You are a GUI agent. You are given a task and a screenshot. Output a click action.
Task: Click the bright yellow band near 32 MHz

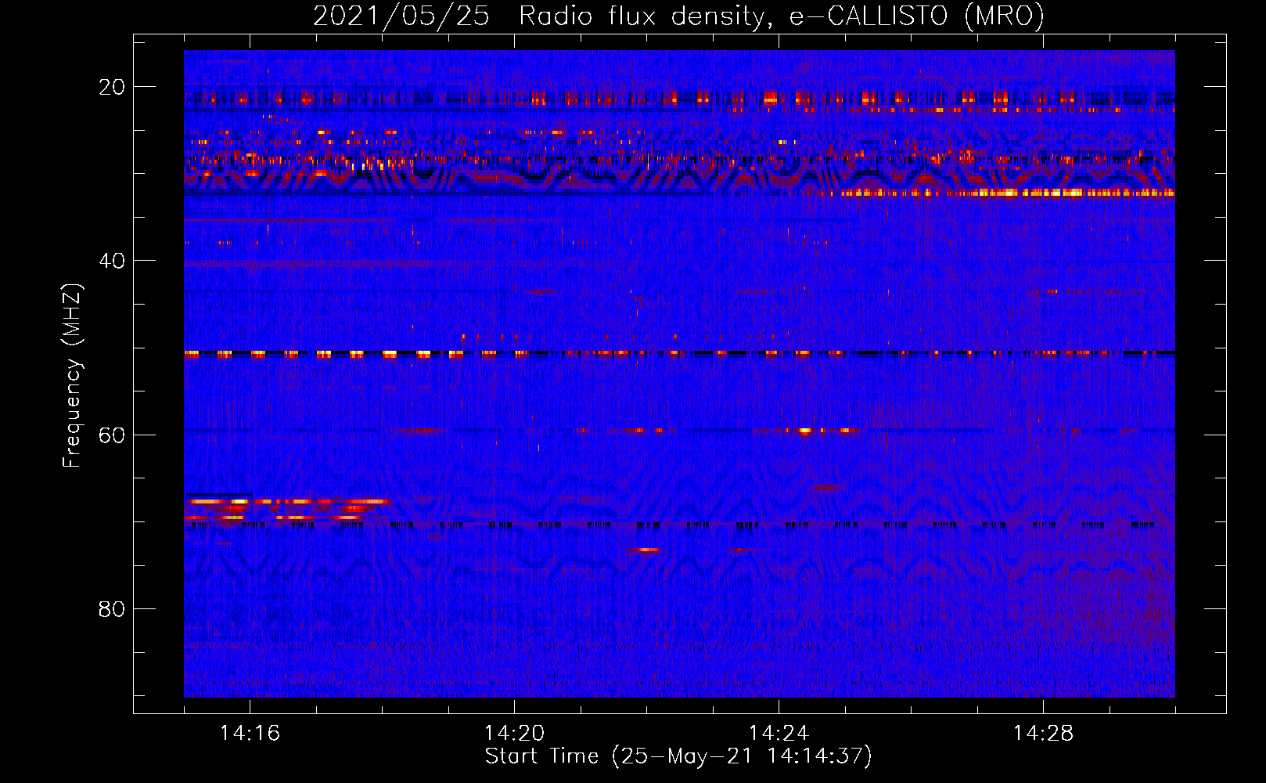click(1008, 193)
